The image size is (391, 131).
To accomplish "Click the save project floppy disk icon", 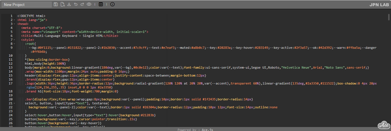I will 56,4.
